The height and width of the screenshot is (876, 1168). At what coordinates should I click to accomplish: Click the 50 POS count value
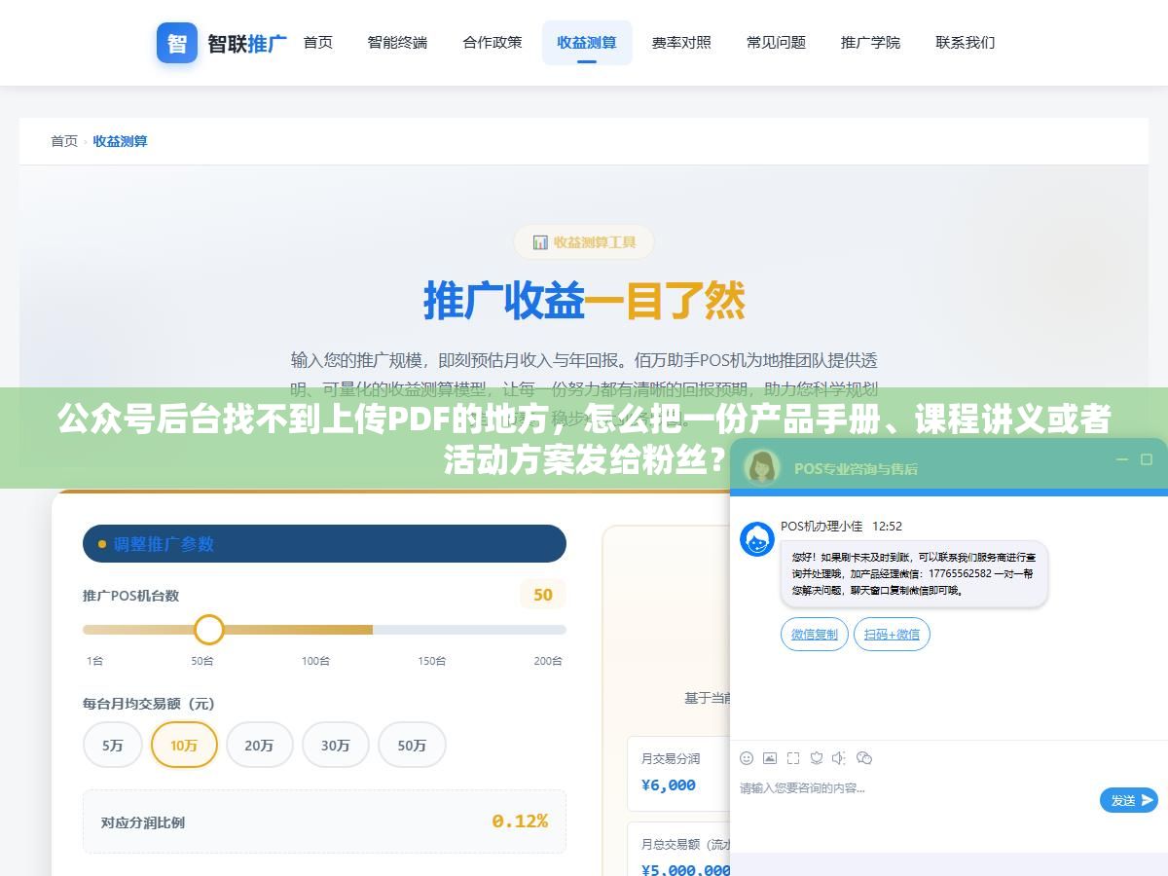click(x=543, y=595)
